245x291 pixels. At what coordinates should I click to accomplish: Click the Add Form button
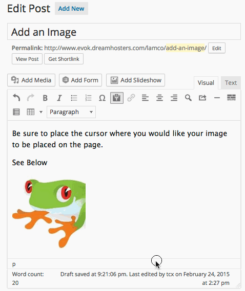click(x=80, y=80)
